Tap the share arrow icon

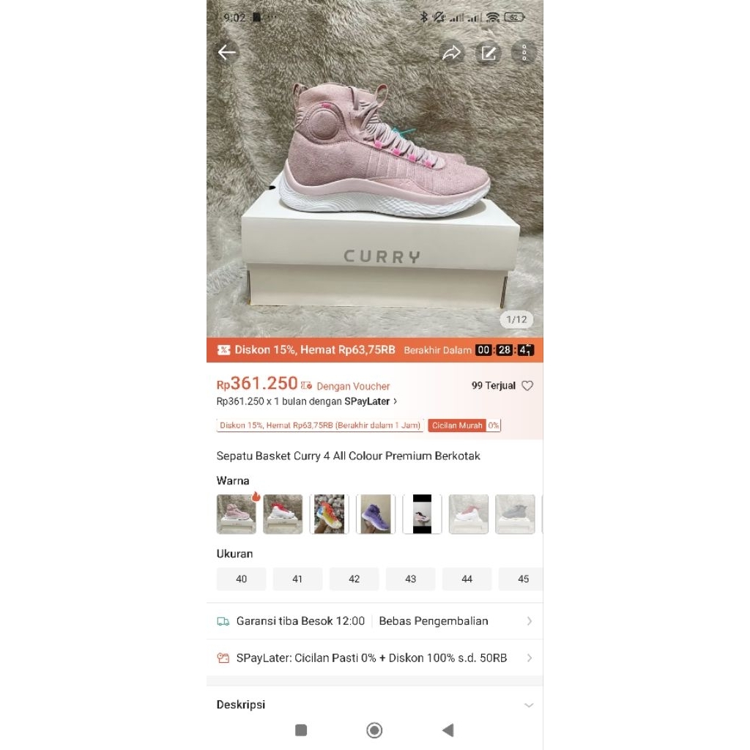point(451,53)
